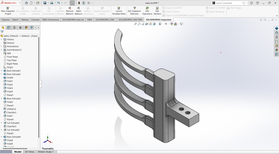Expand the History folder
Image resolution: width=279 pixels, height=154 pixels.
2,39
